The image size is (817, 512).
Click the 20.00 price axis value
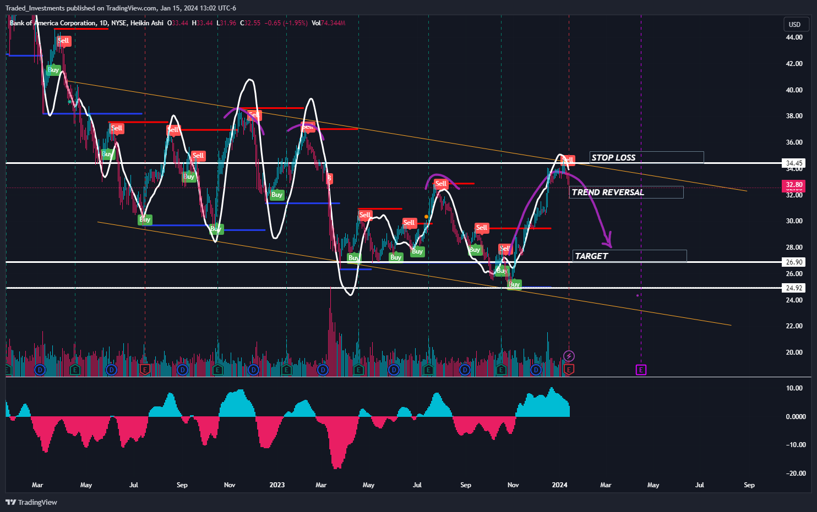point(794,353)
